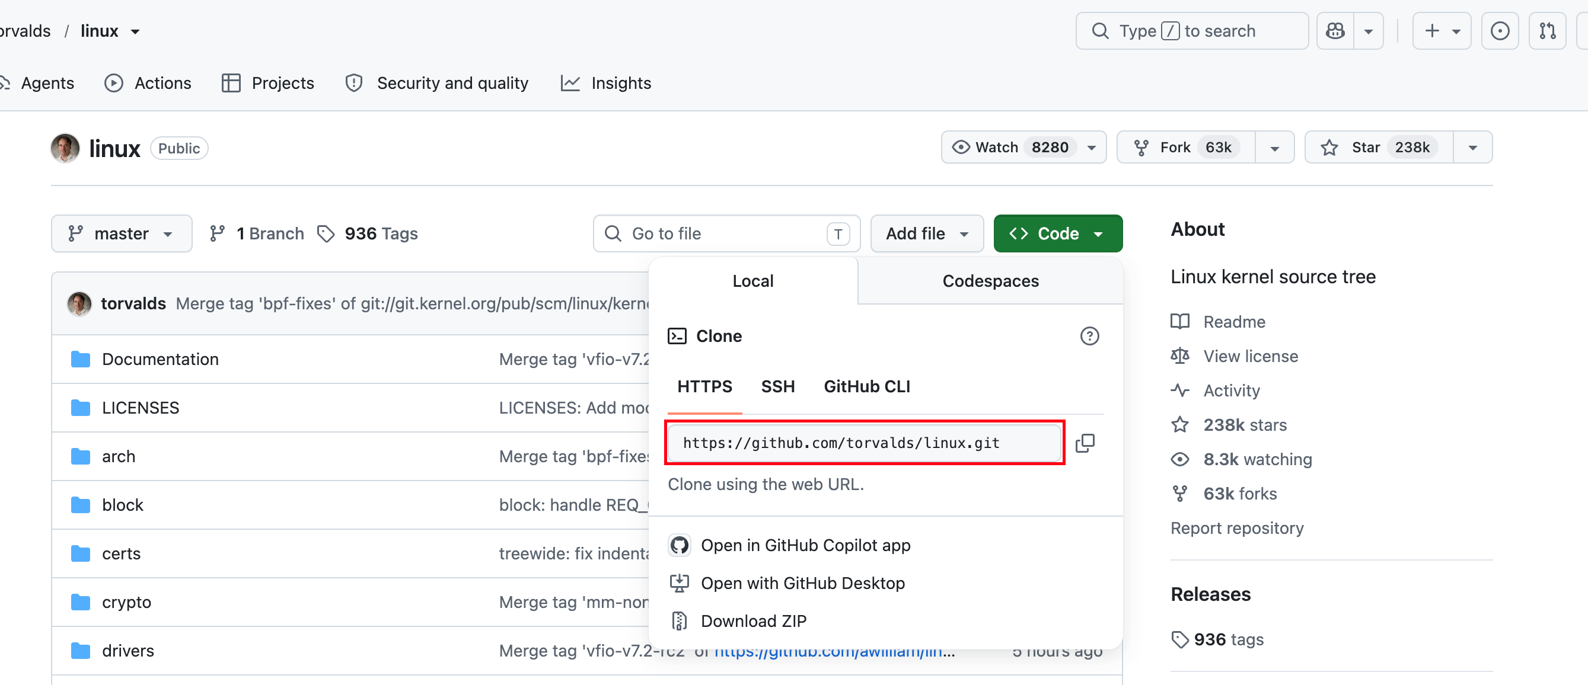
Task: Toggle the green Code dropdown
Action: 1058,233
